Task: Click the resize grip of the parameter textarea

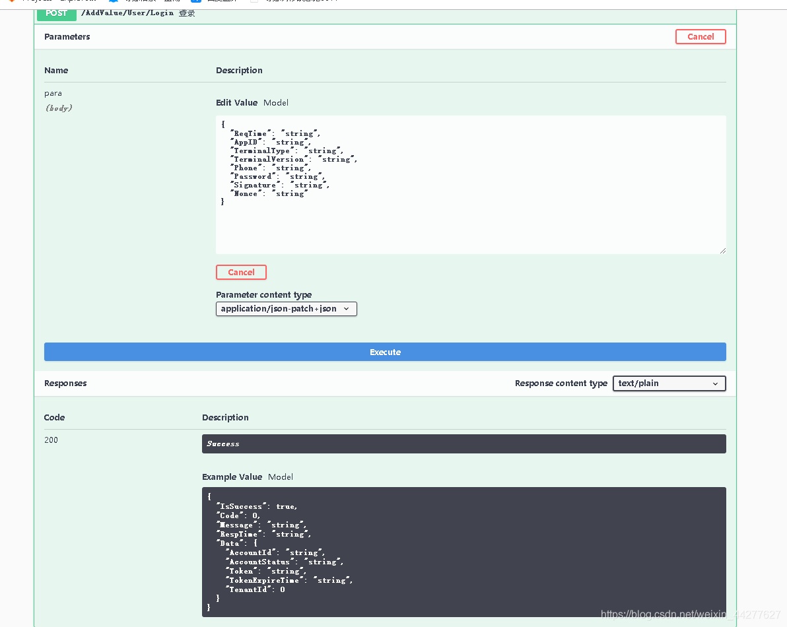Action: 722,250
